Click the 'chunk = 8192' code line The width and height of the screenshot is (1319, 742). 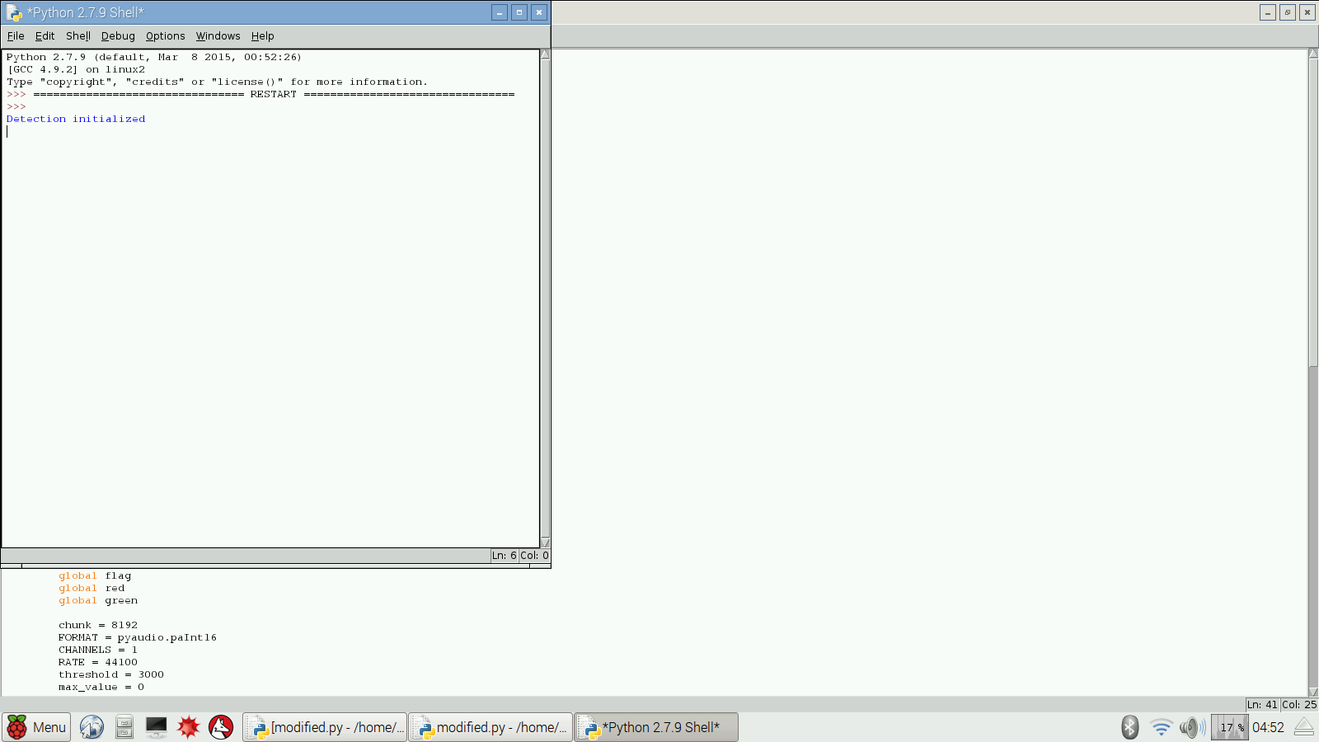point(98,625)
